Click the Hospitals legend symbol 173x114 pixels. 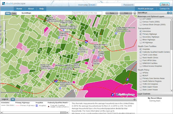[37, 106]
